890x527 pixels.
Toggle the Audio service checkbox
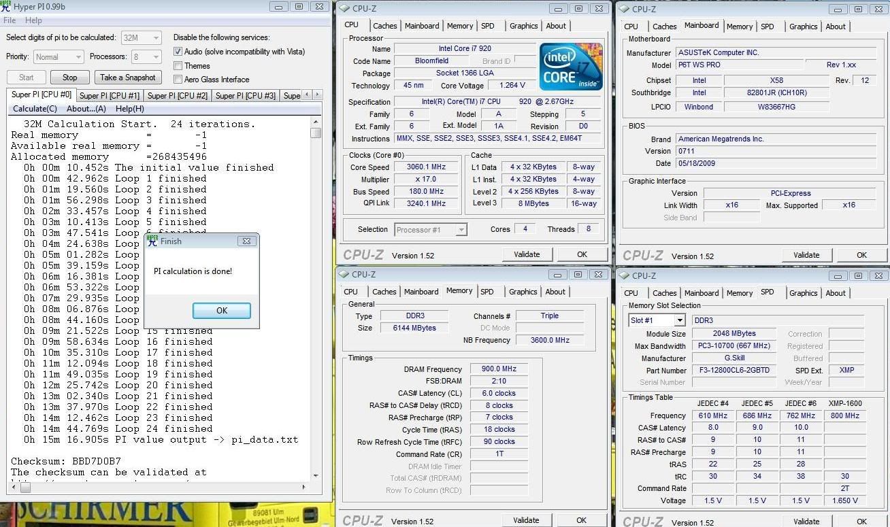178,52
